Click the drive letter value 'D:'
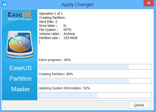Screen dimensions: 156x112 65,26
